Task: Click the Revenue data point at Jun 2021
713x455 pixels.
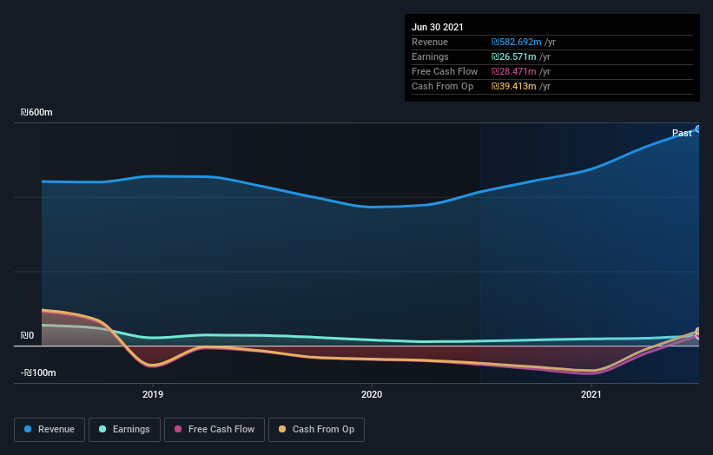Action: point(698,129)
